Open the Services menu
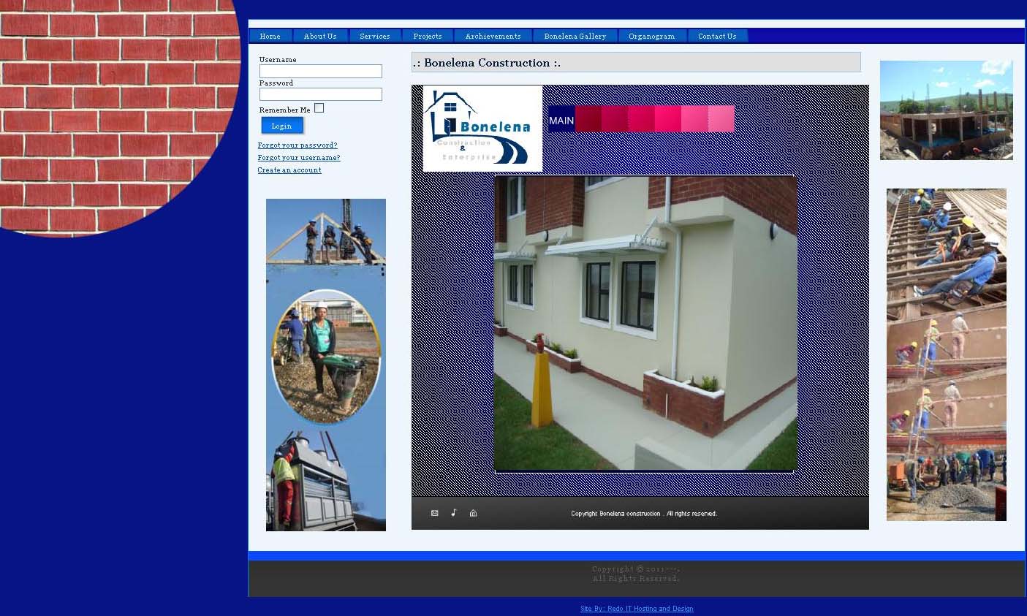The height and width of the screenshot is (616, 1027). 374,36
